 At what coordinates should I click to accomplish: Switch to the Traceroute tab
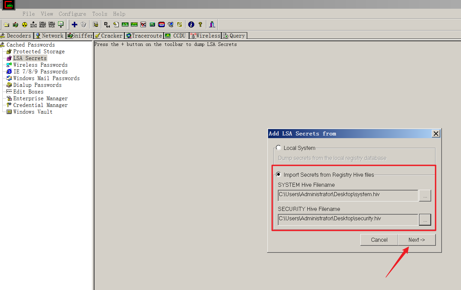[144, 36]
